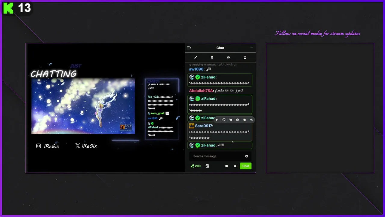Click the IReGix Instagram handle text

(51, 146)
